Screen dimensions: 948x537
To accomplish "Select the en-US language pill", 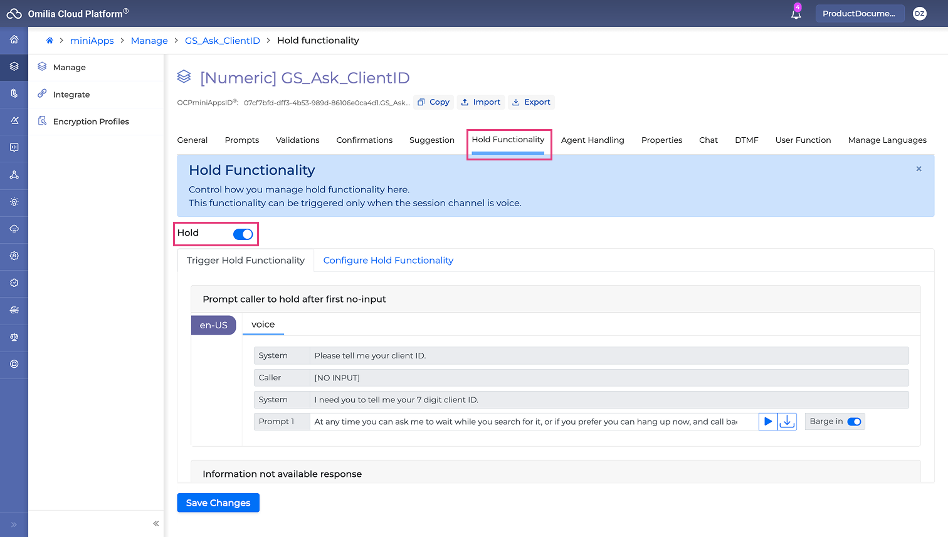I will [x=213, y=325].
